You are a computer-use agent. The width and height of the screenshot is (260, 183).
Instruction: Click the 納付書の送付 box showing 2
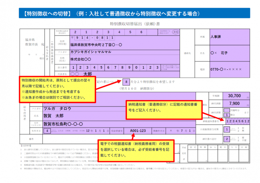(x=227, y=139)
